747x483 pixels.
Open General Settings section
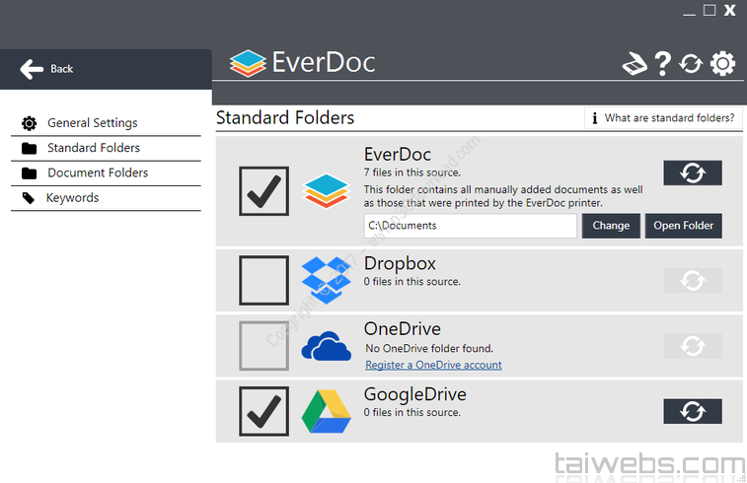92,123
